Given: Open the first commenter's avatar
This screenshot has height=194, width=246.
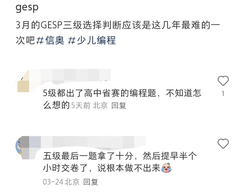Looking at the screenshot, I should coord(23,82).
